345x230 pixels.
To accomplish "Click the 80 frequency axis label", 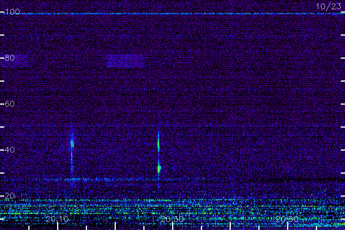I will pos(10,58).
